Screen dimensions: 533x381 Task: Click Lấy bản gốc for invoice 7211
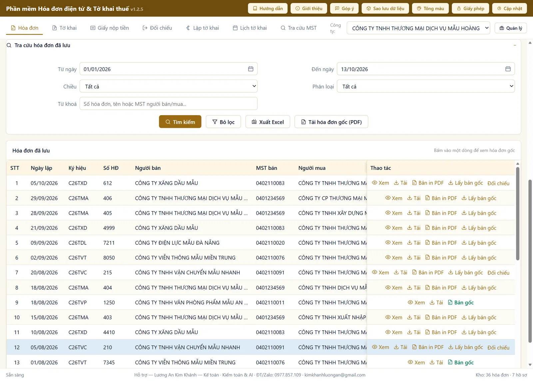click(x=479, y=243)
